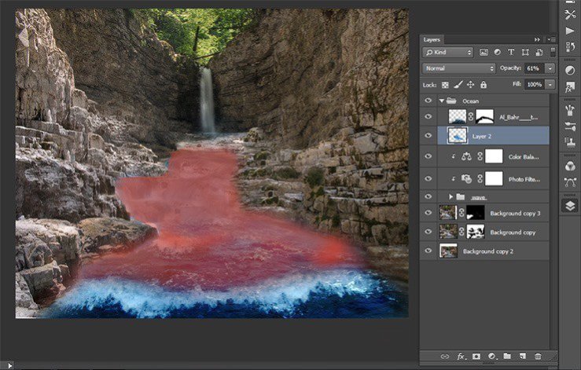Click the Fill 100% value field
The height and width of the screenshot is (370, 581).
pos(535,84)
